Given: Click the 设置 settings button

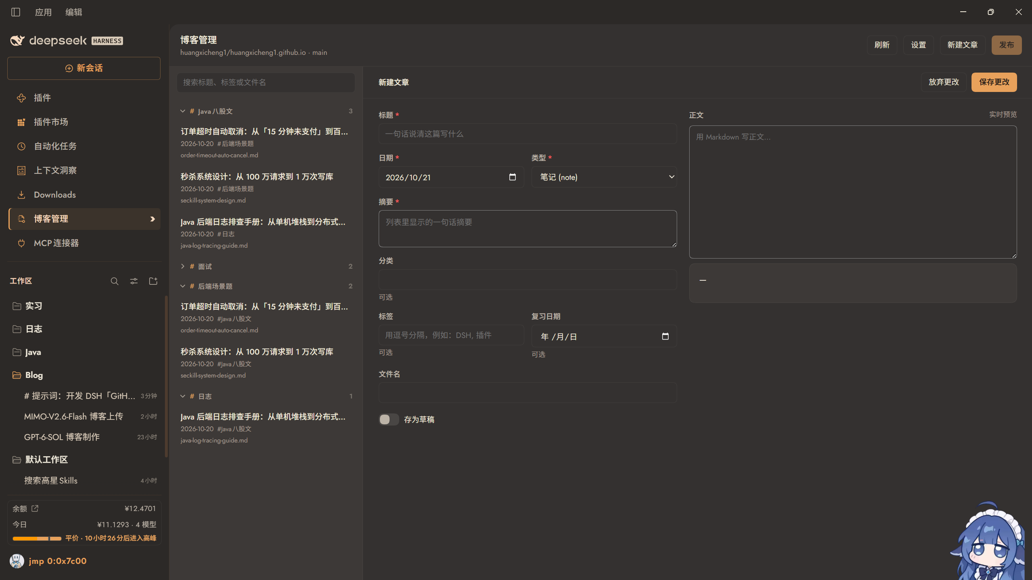Looking at the screenshot, I should 919,45.
